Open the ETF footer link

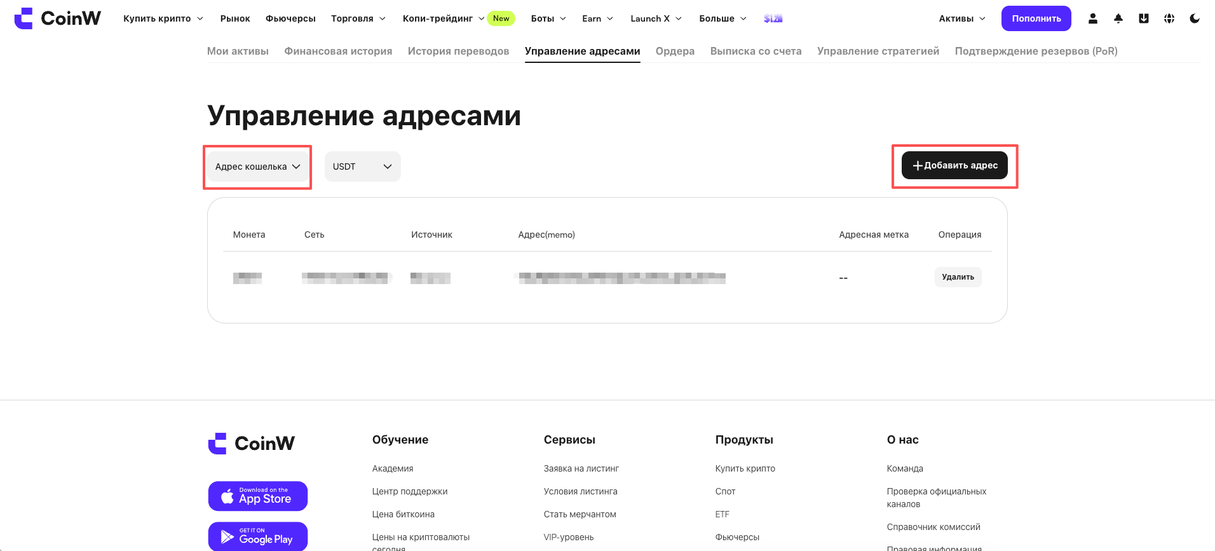point(723,514)
